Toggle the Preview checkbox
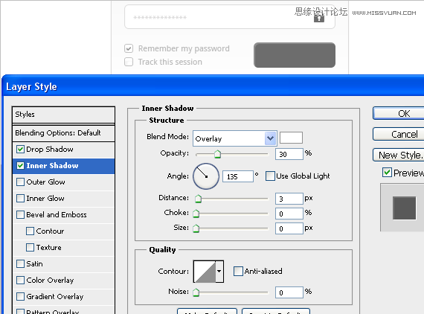 point(387,173)
